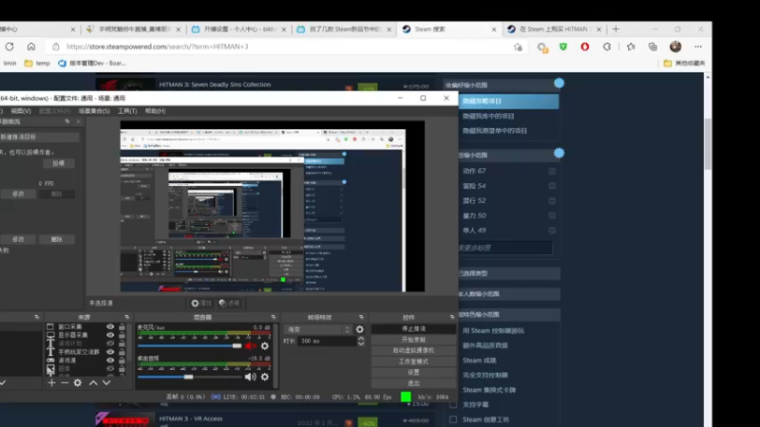Image resolution: width=760 pixels, height=427 pixels.
Task: Open Edge favorites list icon
Action: click(631, 46)
